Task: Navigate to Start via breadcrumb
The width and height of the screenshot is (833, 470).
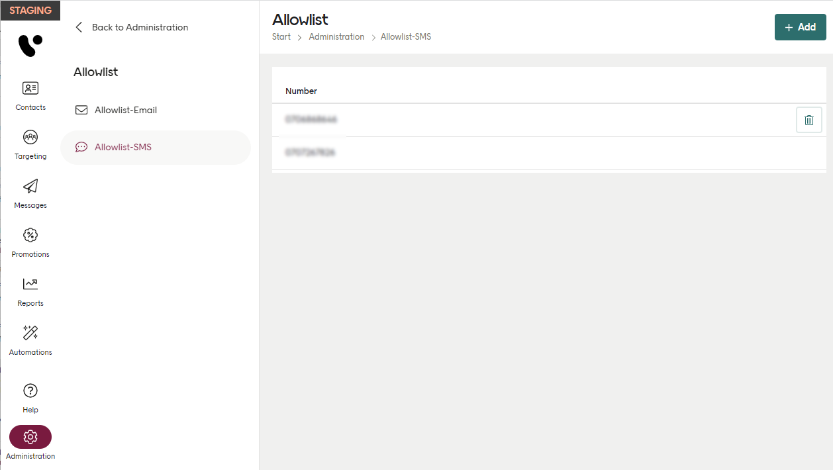Action: coord(280,36)
